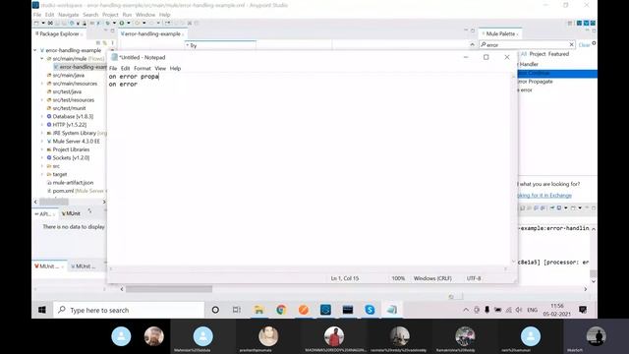Open Notepad Edit menu
Screen dimensions: 629x354
[125, 68]
